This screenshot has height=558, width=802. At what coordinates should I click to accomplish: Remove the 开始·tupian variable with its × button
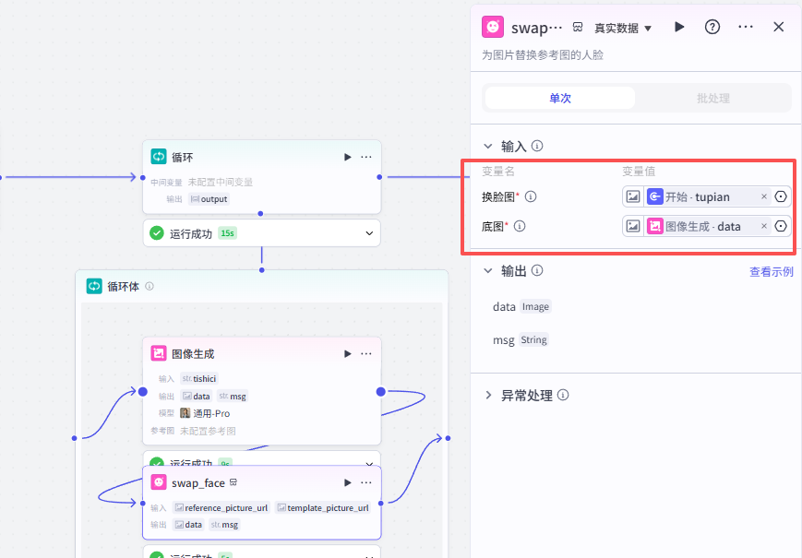tap(763, 196)
